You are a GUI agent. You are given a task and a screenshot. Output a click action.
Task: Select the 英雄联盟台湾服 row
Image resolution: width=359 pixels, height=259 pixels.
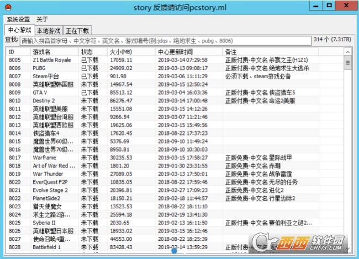[x=175, y=117]
